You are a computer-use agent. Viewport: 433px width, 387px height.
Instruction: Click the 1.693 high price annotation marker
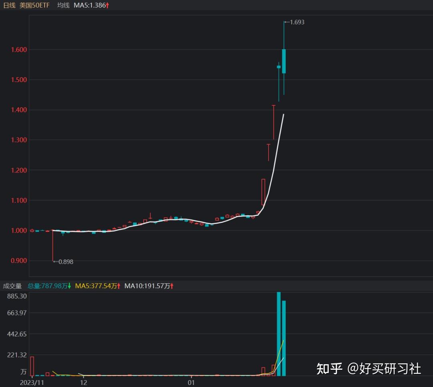tap(296, 22)
